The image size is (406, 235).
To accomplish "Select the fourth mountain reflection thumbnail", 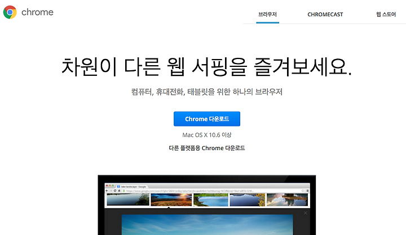I will click(x=248, y=200).
